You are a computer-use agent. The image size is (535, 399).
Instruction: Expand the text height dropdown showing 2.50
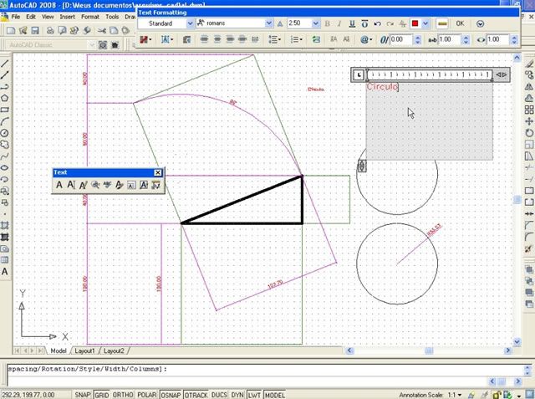[315, 23]
